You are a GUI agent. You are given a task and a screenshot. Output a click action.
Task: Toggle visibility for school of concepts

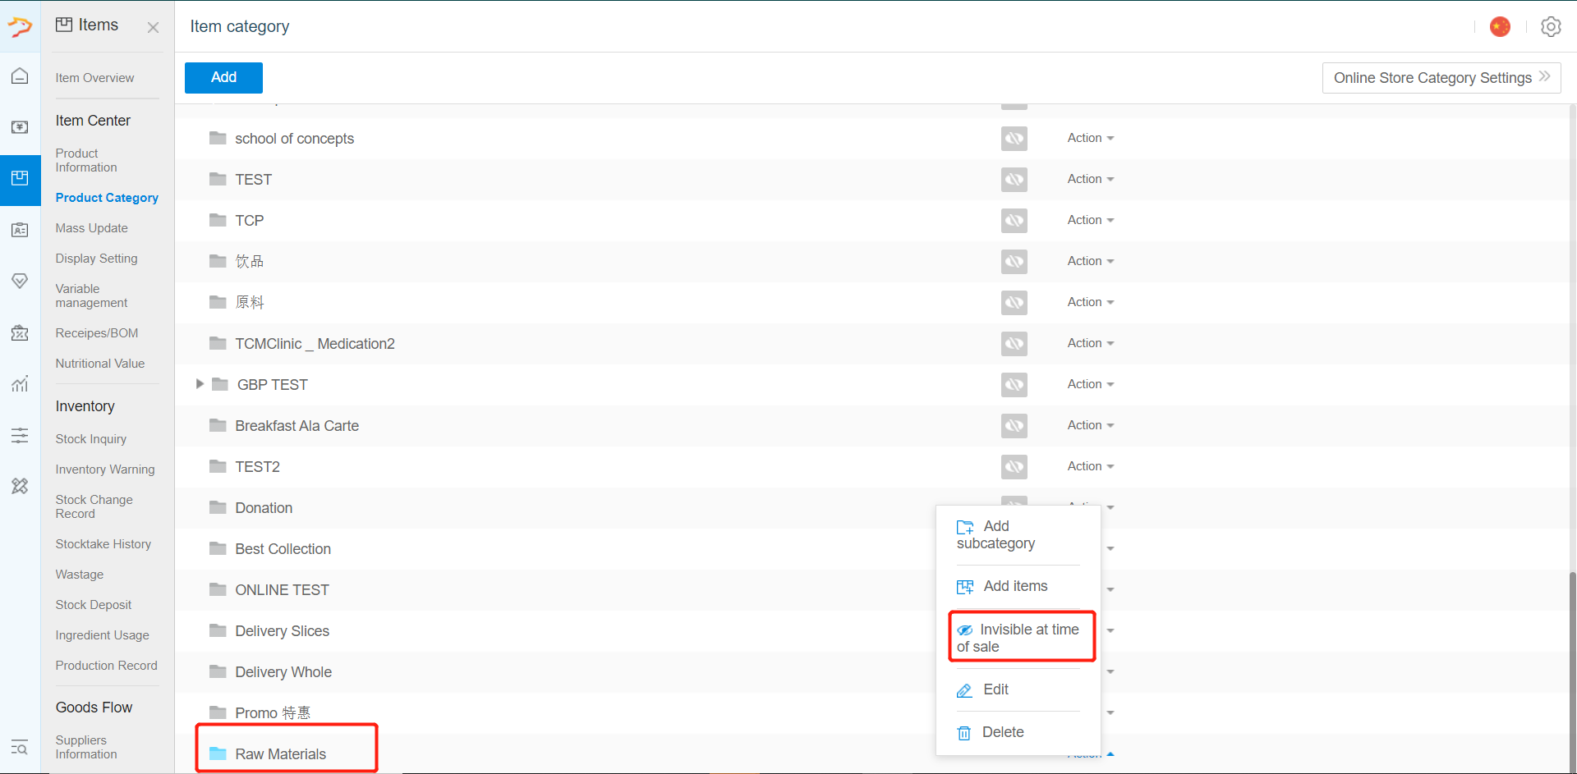click(x=1014, y=138)
